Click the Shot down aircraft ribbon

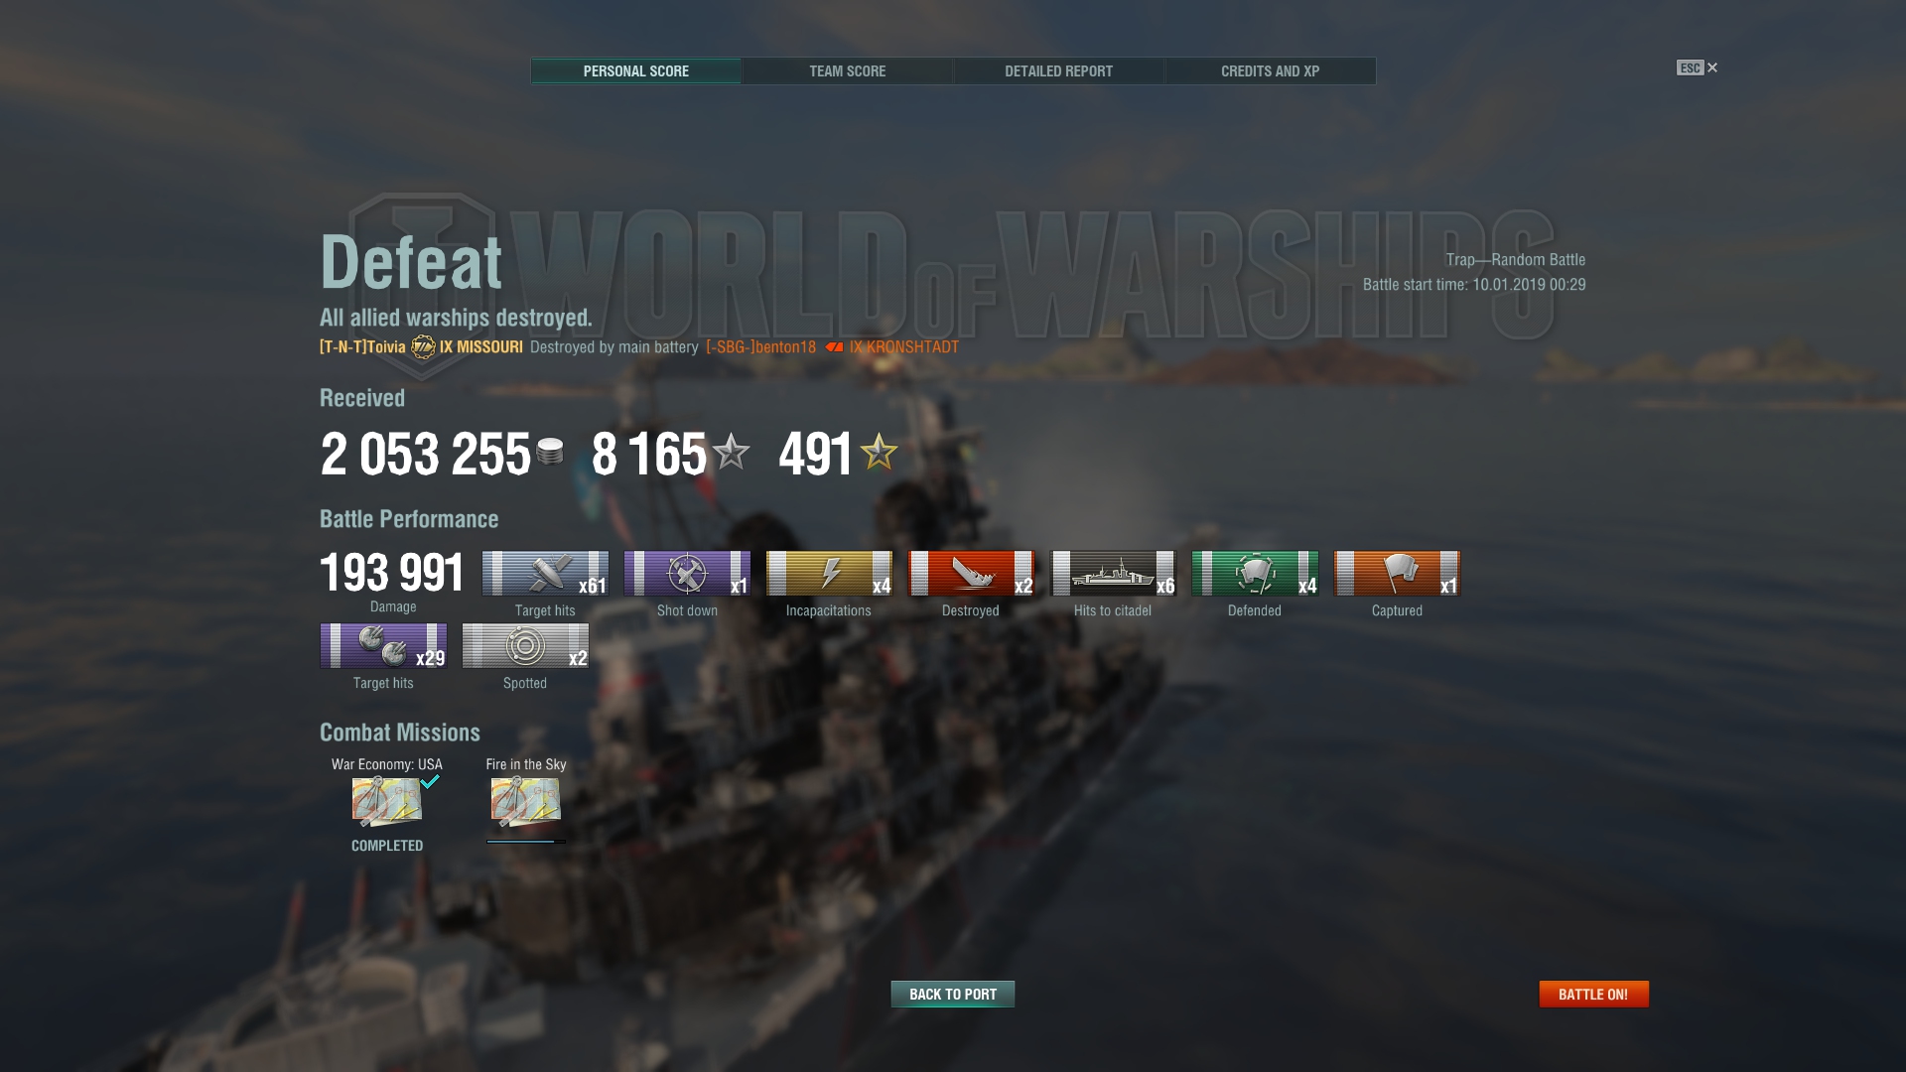[687, 574]
